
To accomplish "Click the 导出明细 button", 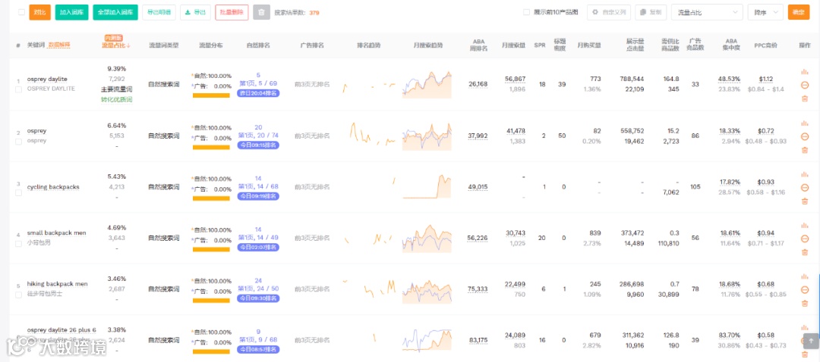I will click(x=159, y=12).
